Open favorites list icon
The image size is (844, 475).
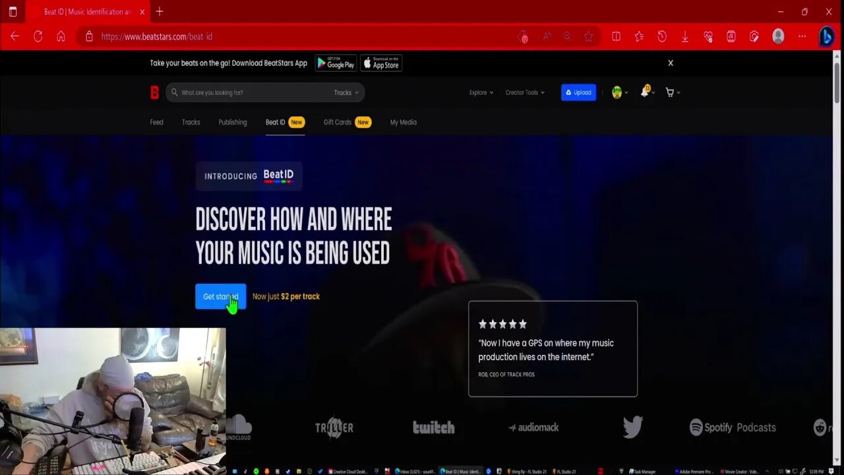639,36
